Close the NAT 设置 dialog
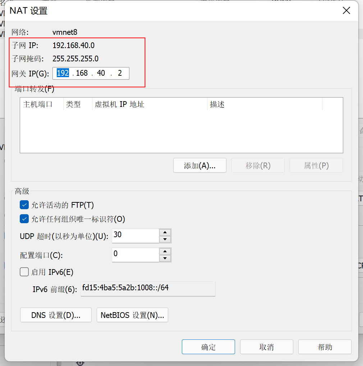Image resolution: width=363 pixels, height=366 pixels. (346, 10)
